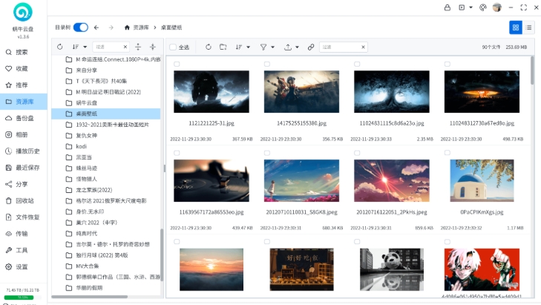Switch to list view
Screen dimensions: 541x305
(x=528, y=27)
